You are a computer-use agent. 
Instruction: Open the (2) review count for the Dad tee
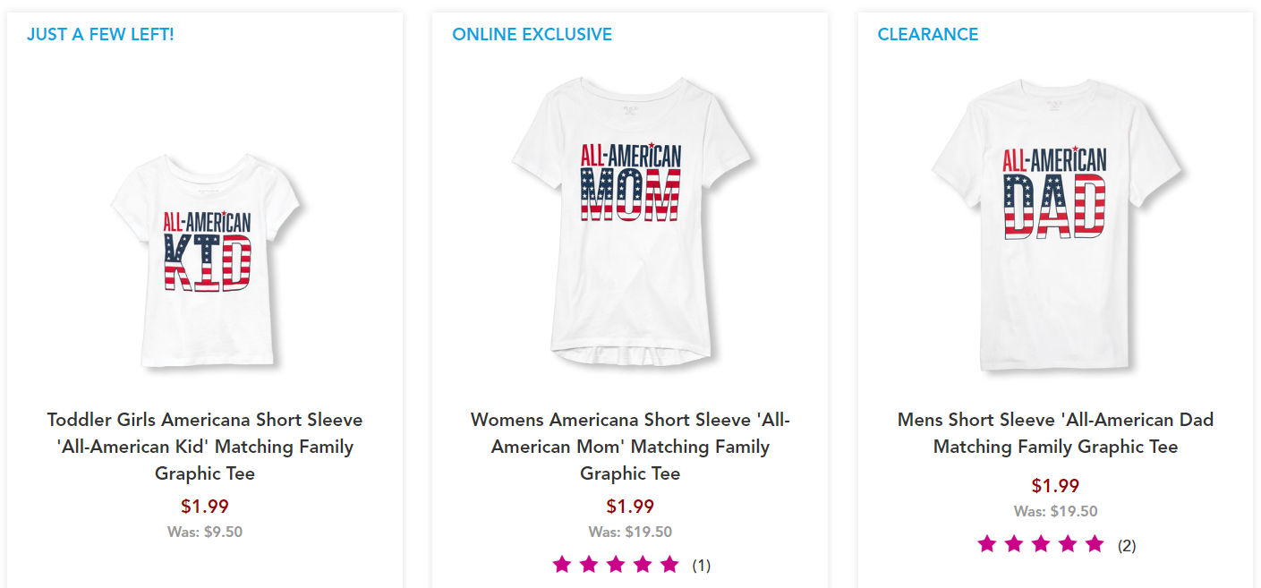point(1127,545)
